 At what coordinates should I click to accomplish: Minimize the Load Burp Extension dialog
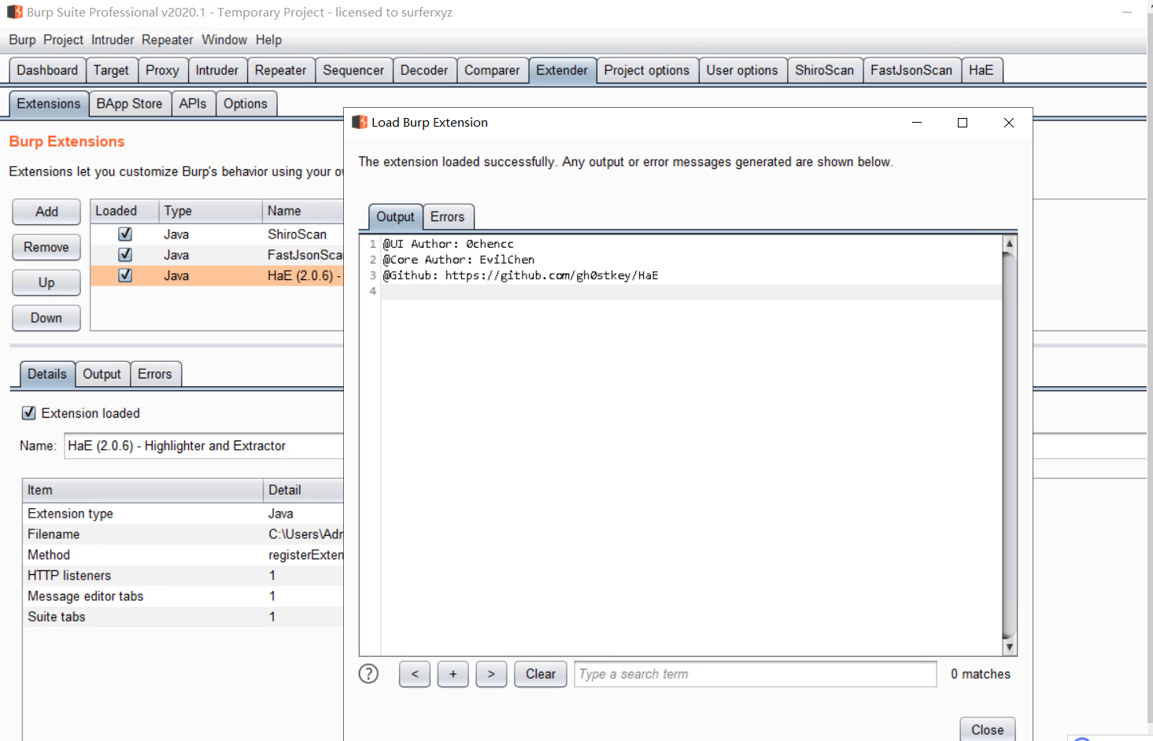[917, 123]
